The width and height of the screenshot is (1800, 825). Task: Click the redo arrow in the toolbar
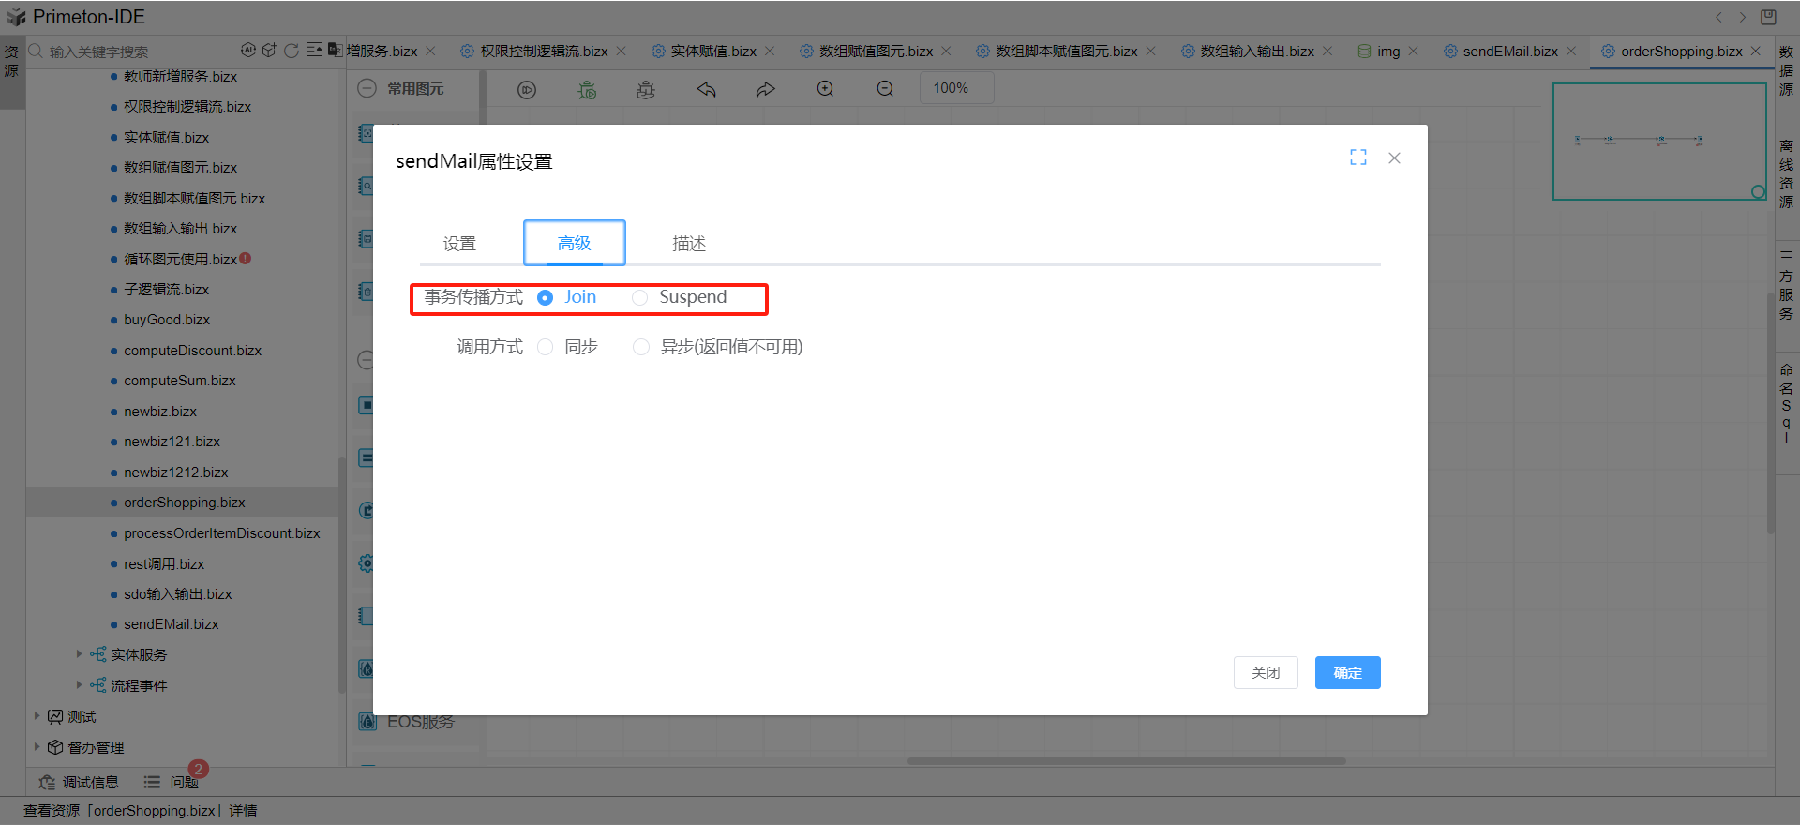tap(765, 90)
